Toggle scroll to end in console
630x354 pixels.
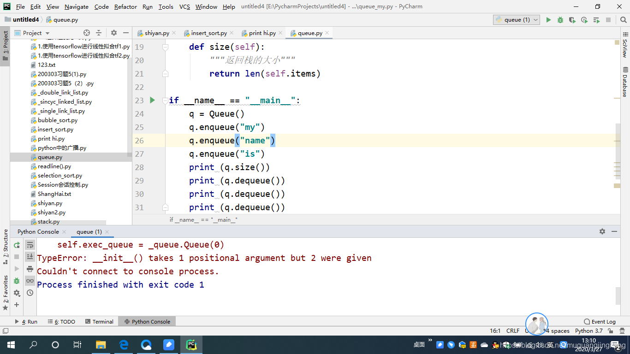(x=30, y=257)
